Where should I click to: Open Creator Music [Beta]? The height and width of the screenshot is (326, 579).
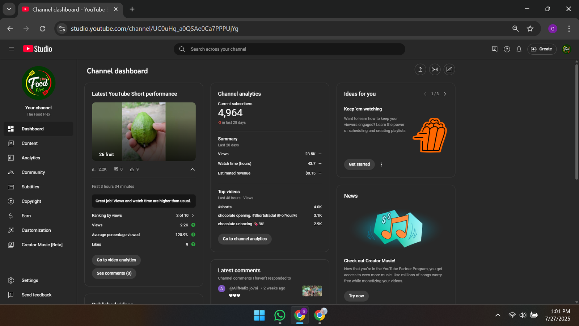38,245
